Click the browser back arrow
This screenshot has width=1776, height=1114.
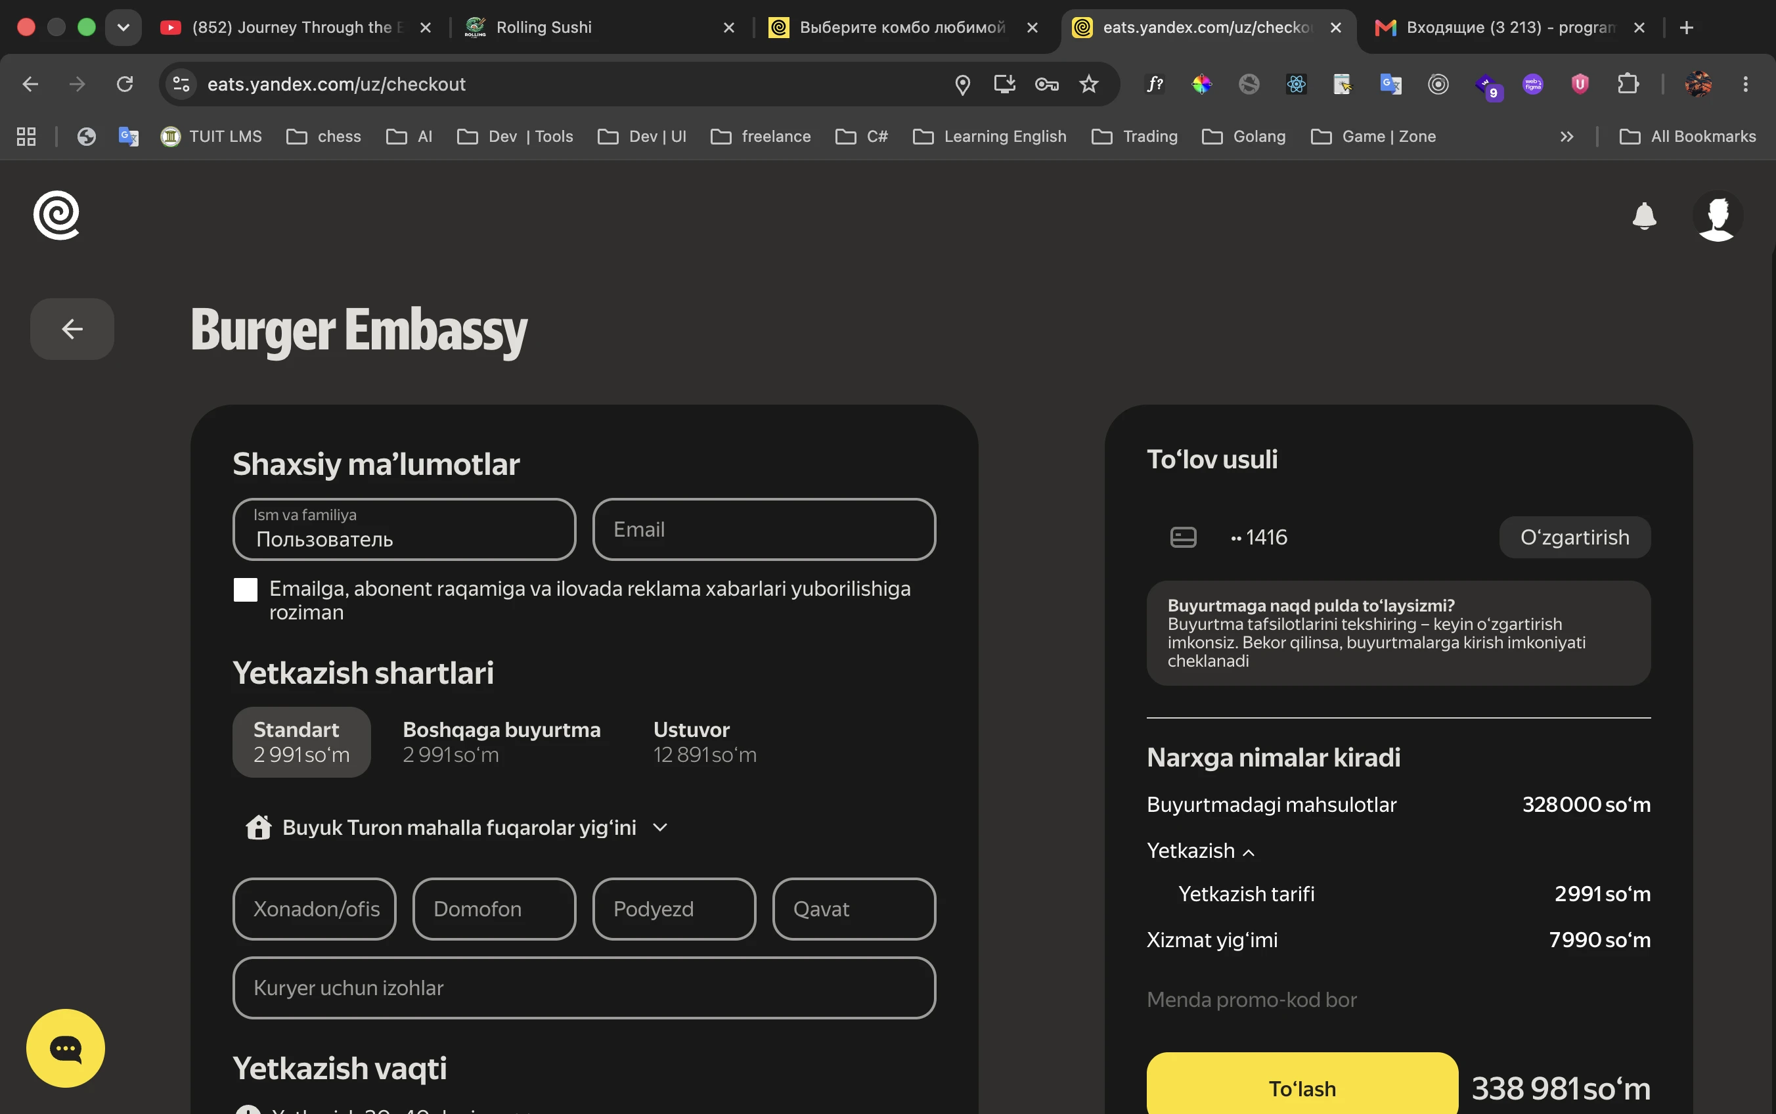(x=30, y=84)
